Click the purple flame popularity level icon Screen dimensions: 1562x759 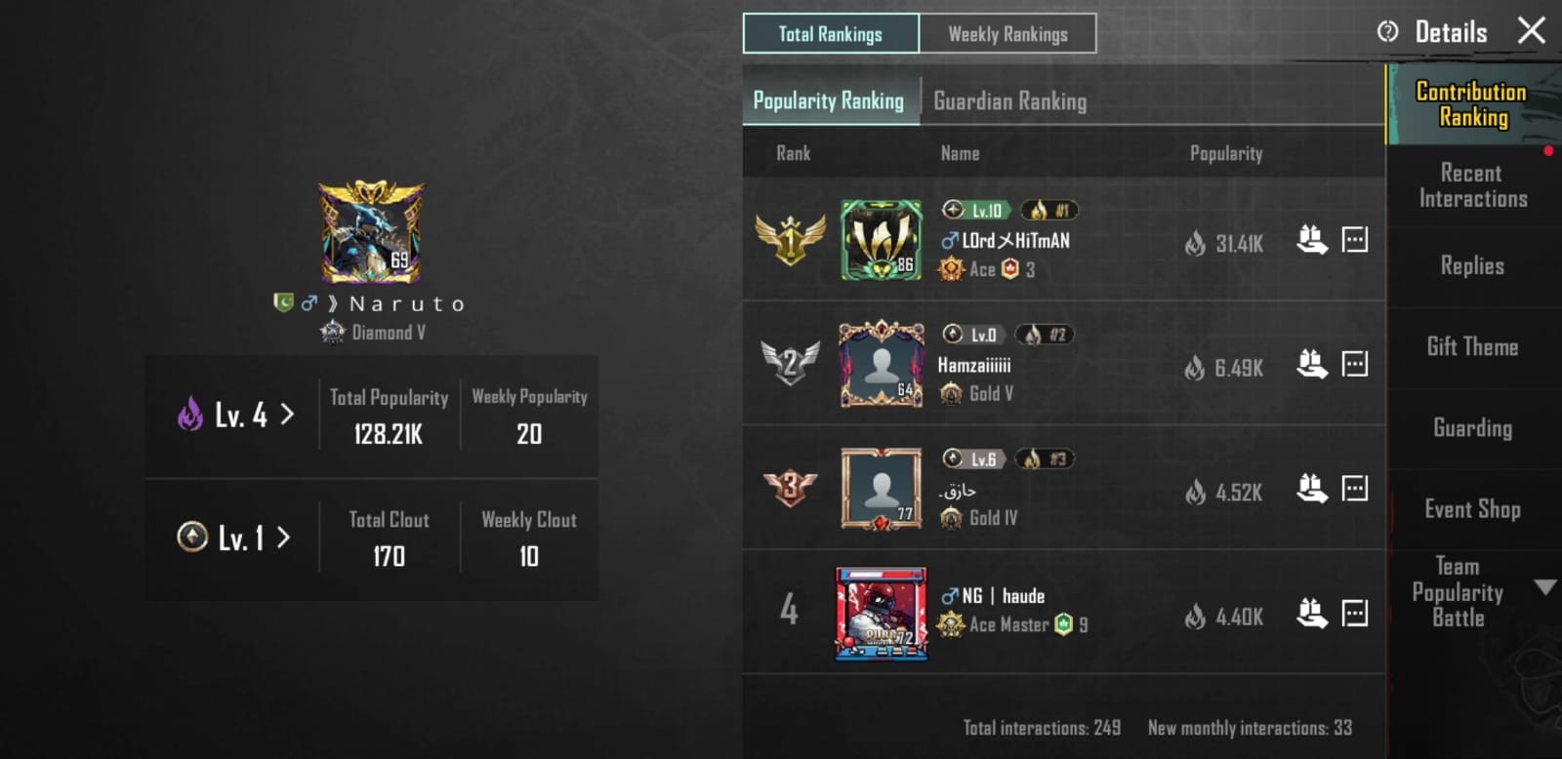pyautogui.click(x=189, y=414)
